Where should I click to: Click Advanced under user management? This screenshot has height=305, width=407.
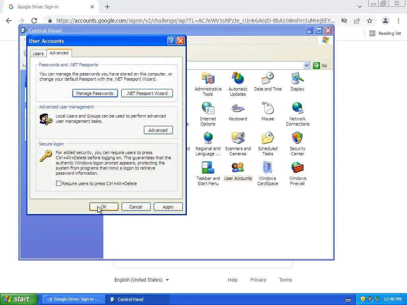tap(158, 130)
